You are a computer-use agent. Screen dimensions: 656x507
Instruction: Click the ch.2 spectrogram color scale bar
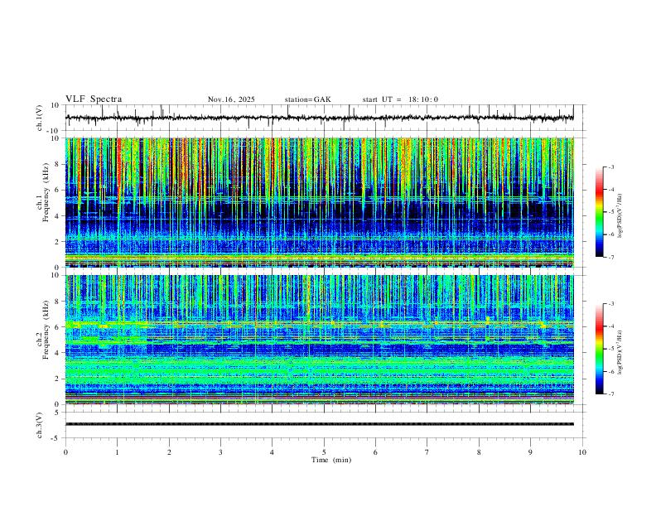coord(599,349)
